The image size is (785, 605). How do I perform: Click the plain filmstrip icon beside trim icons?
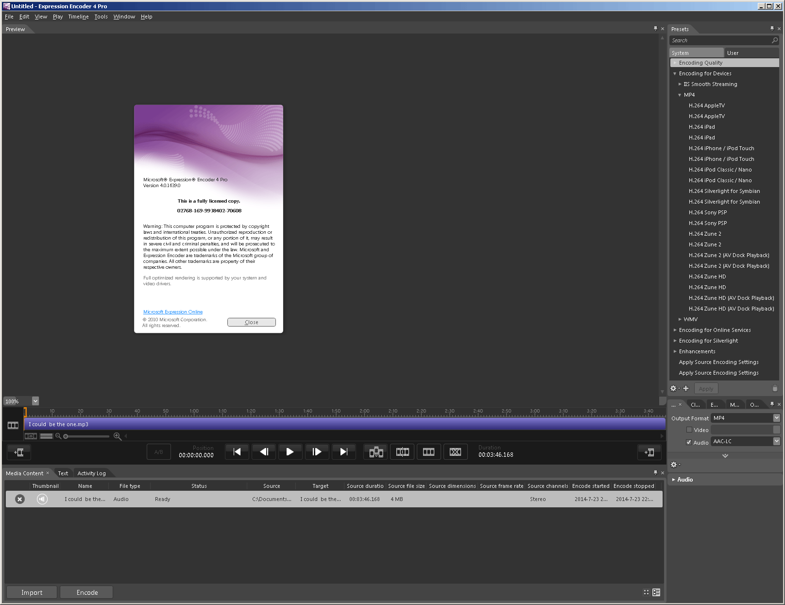pyautogui.click(x=428, y=452)
